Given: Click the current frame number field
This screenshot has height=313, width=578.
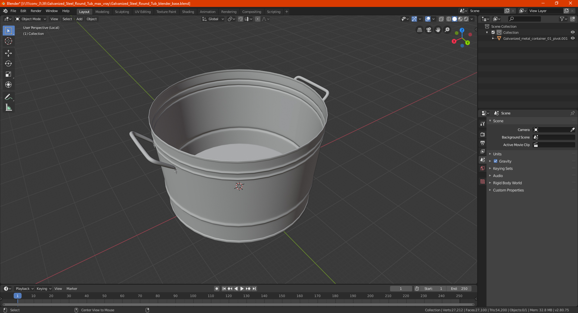Looking at the screenshot, I should pos(401,289).
